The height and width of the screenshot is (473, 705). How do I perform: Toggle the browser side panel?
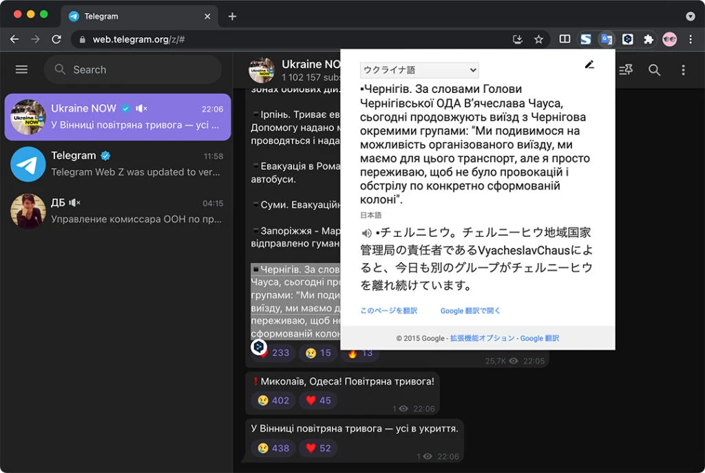click(565, 39)
